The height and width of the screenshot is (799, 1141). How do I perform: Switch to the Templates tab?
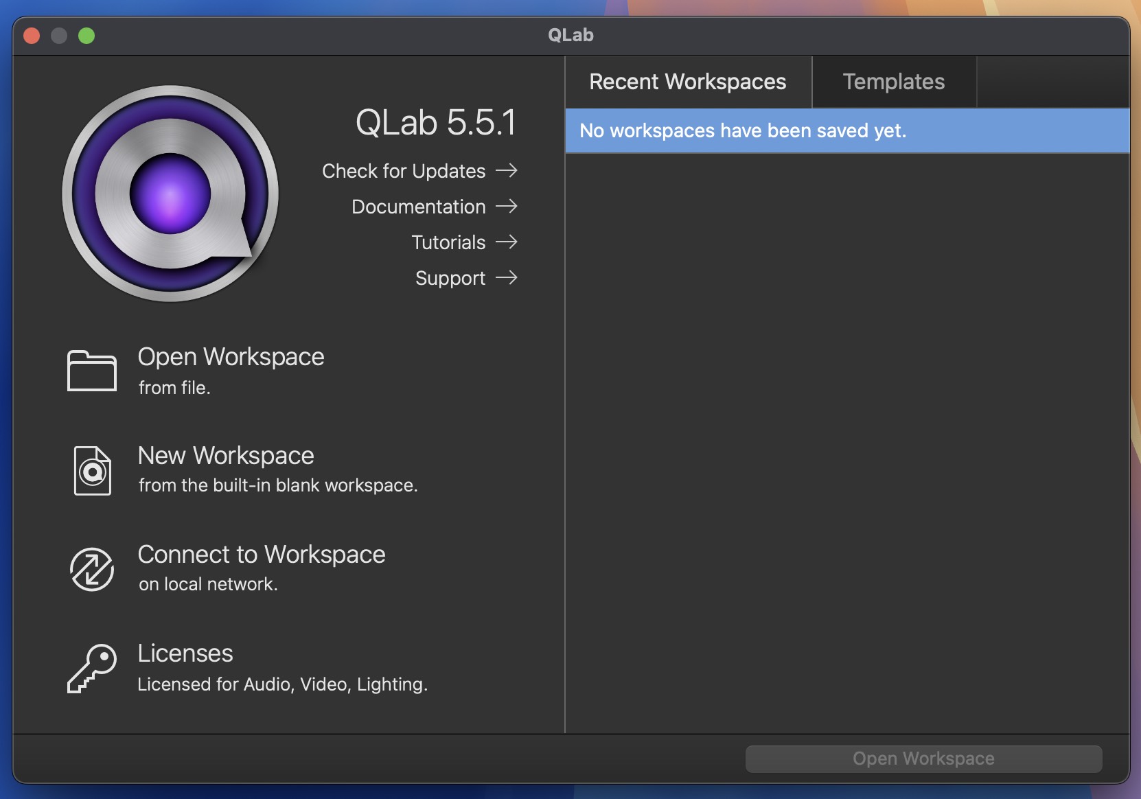[x=894, y=82]
